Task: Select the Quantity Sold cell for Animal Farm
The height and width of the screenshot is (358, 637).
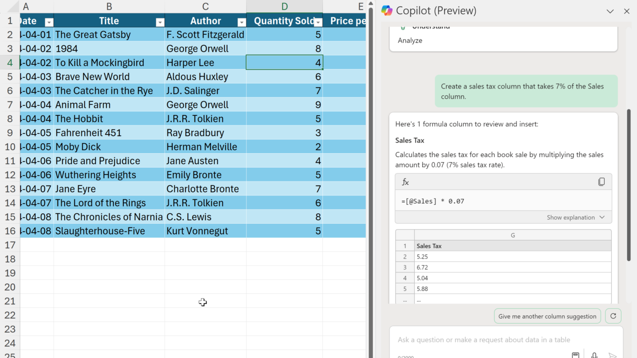Action: coord(285,105)
